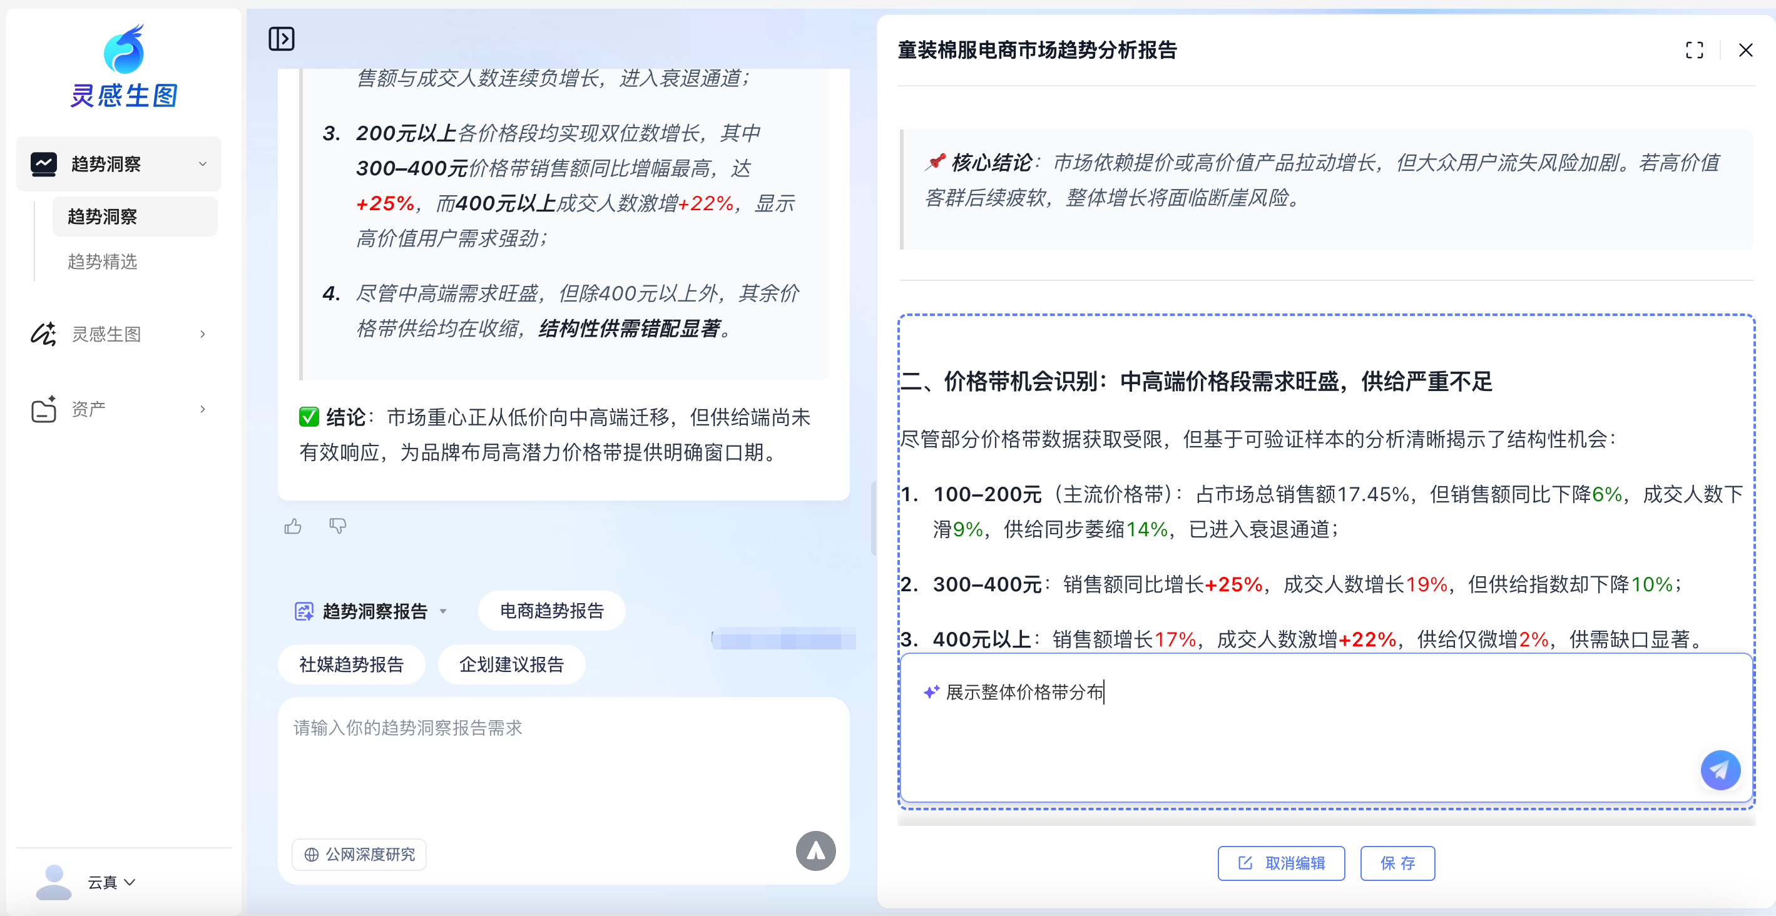Click the 保存 button
Screen dimensions: 1776x916
(x=1397, y=863)
